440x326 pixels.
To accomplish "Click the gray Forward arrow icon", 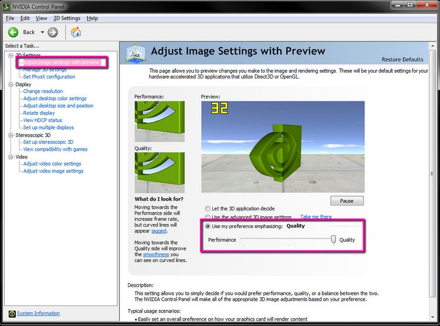I will click(52, 32).
